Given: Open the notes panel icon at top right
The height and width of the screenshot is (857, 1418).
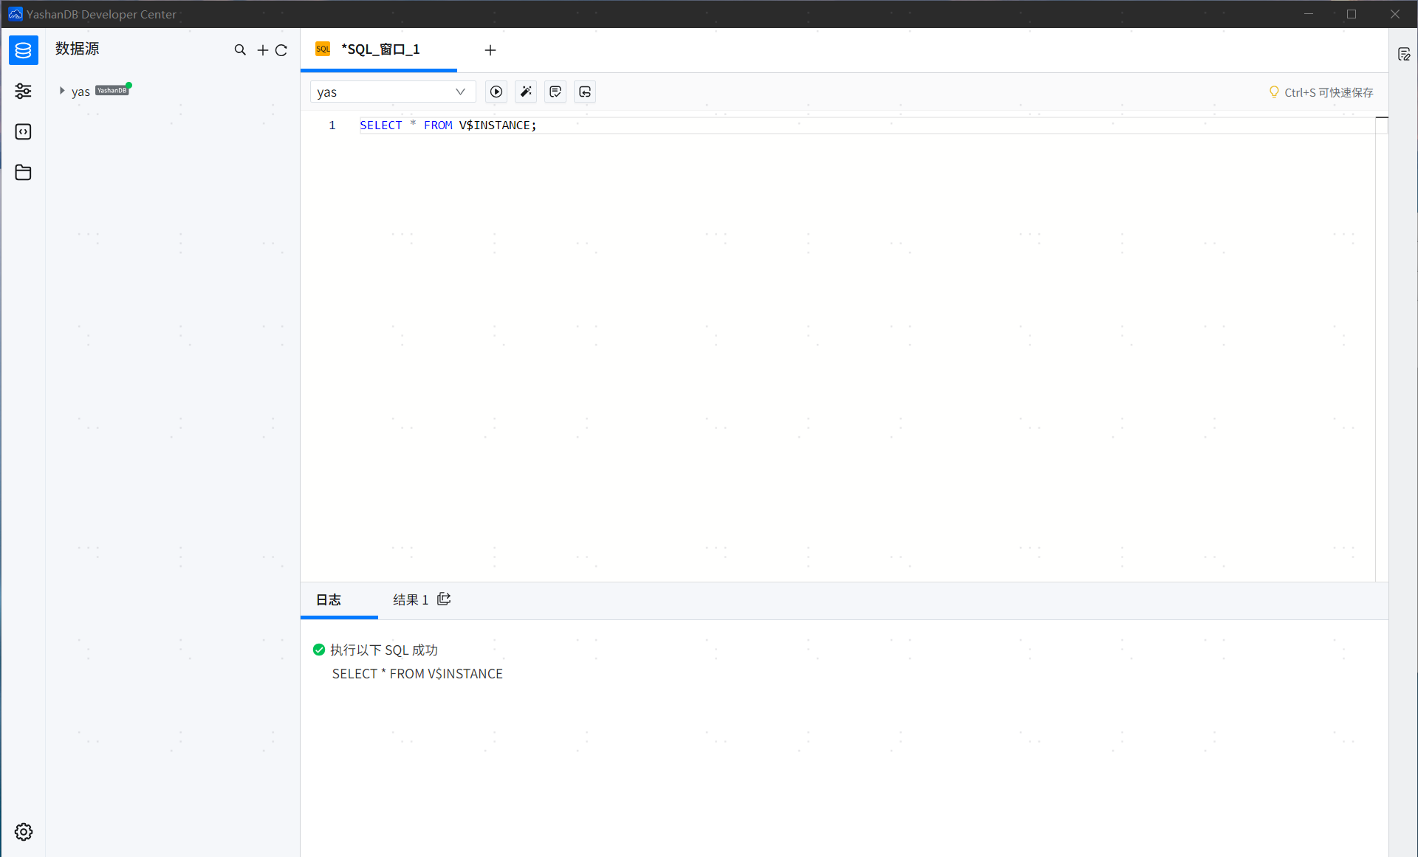Looking at the screenshot, I should (1404, 54).
